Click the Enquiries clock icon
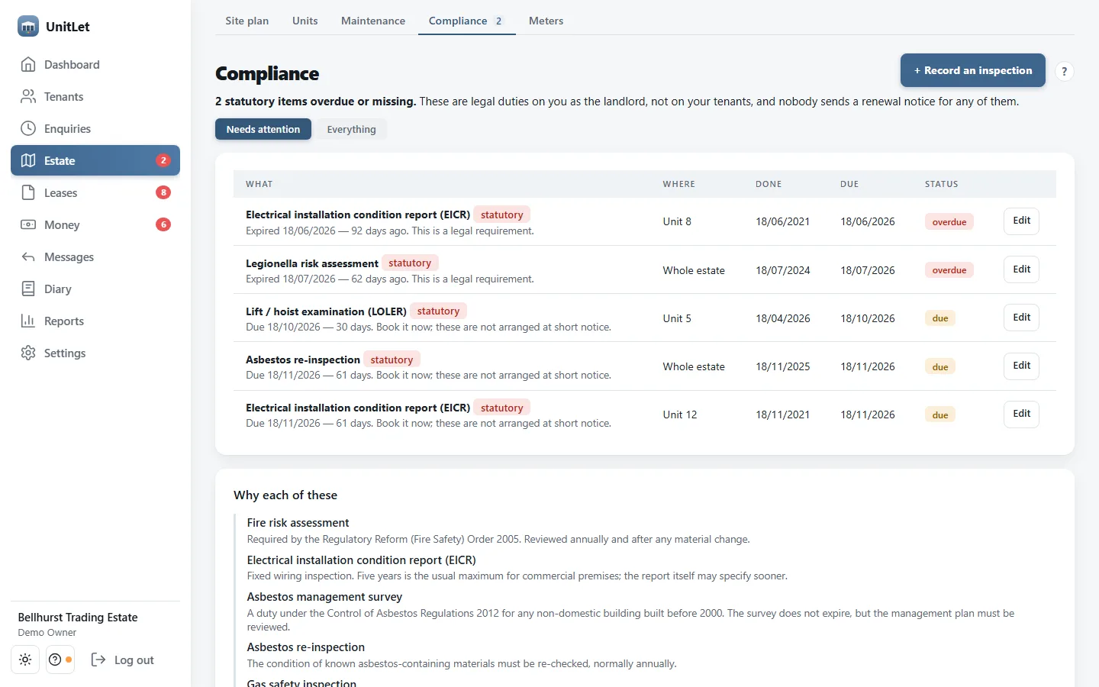The image size is (1099, 687). [28, 129]
